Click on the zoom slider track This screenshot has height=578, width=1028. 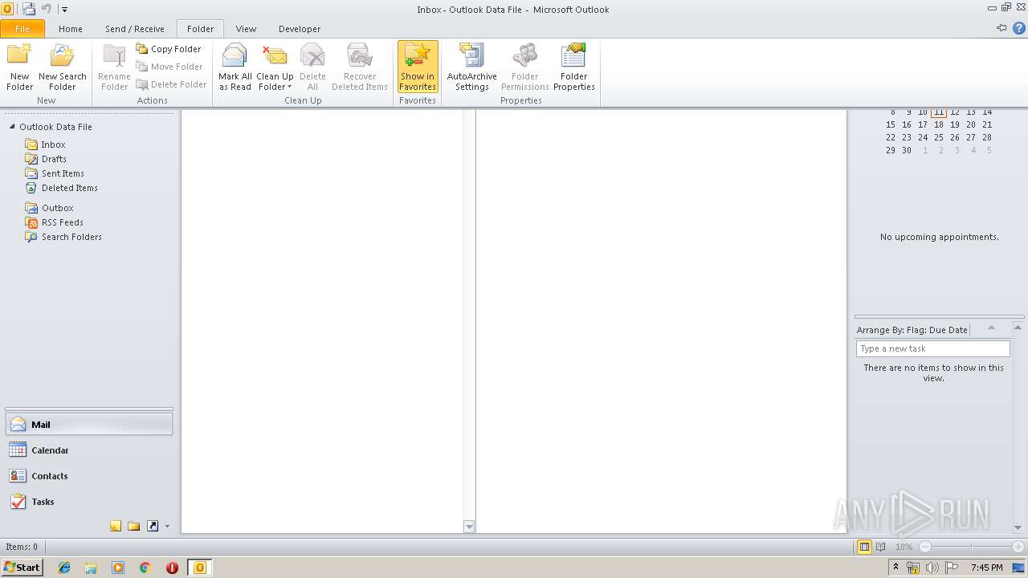[972, 547]
